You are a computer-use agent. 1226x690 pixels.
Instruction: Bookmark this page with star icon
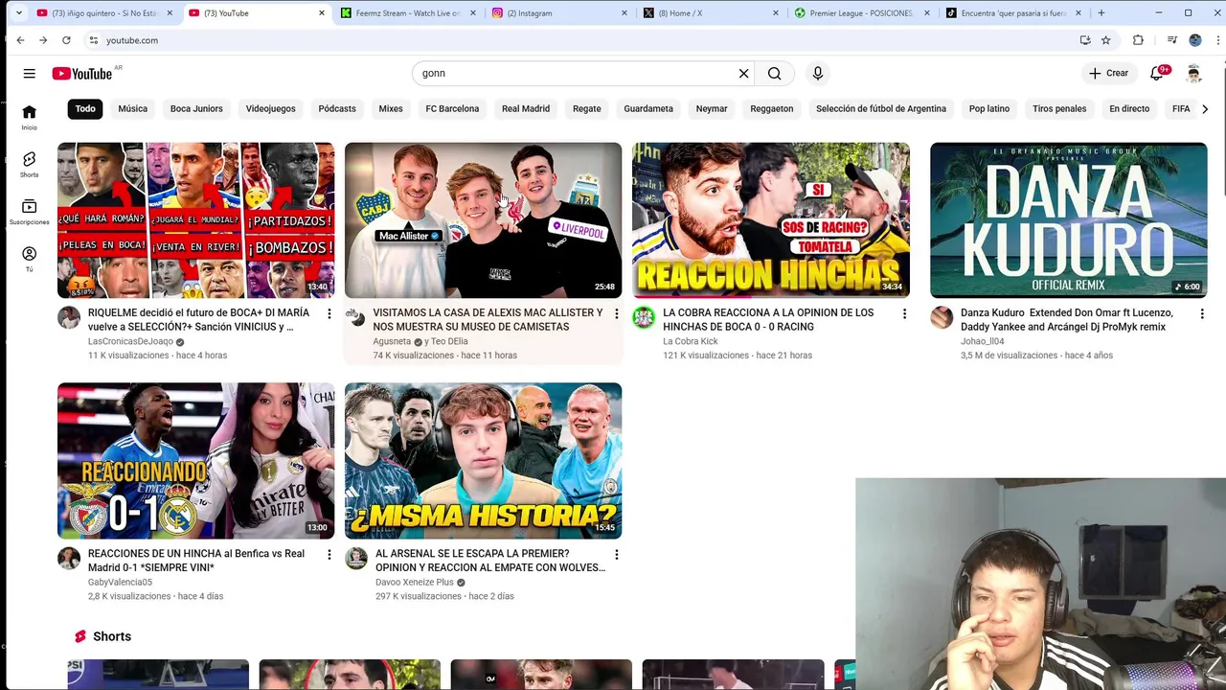tap(1105, 40)
